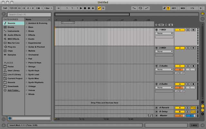Click the browser preview headphone icon
This screenshot has width=206, height=129.
pyautogui.click(x=10, y=118)
